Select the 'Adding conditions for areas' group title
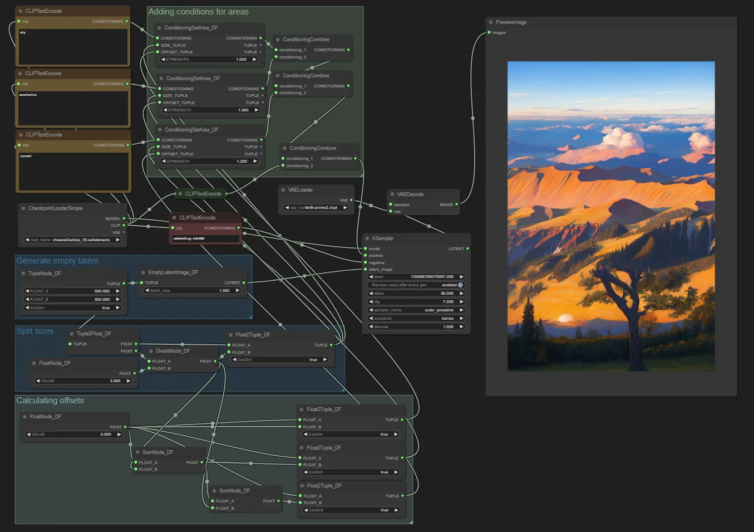Screen dimensions: 754x532 (x=198, y=12)
